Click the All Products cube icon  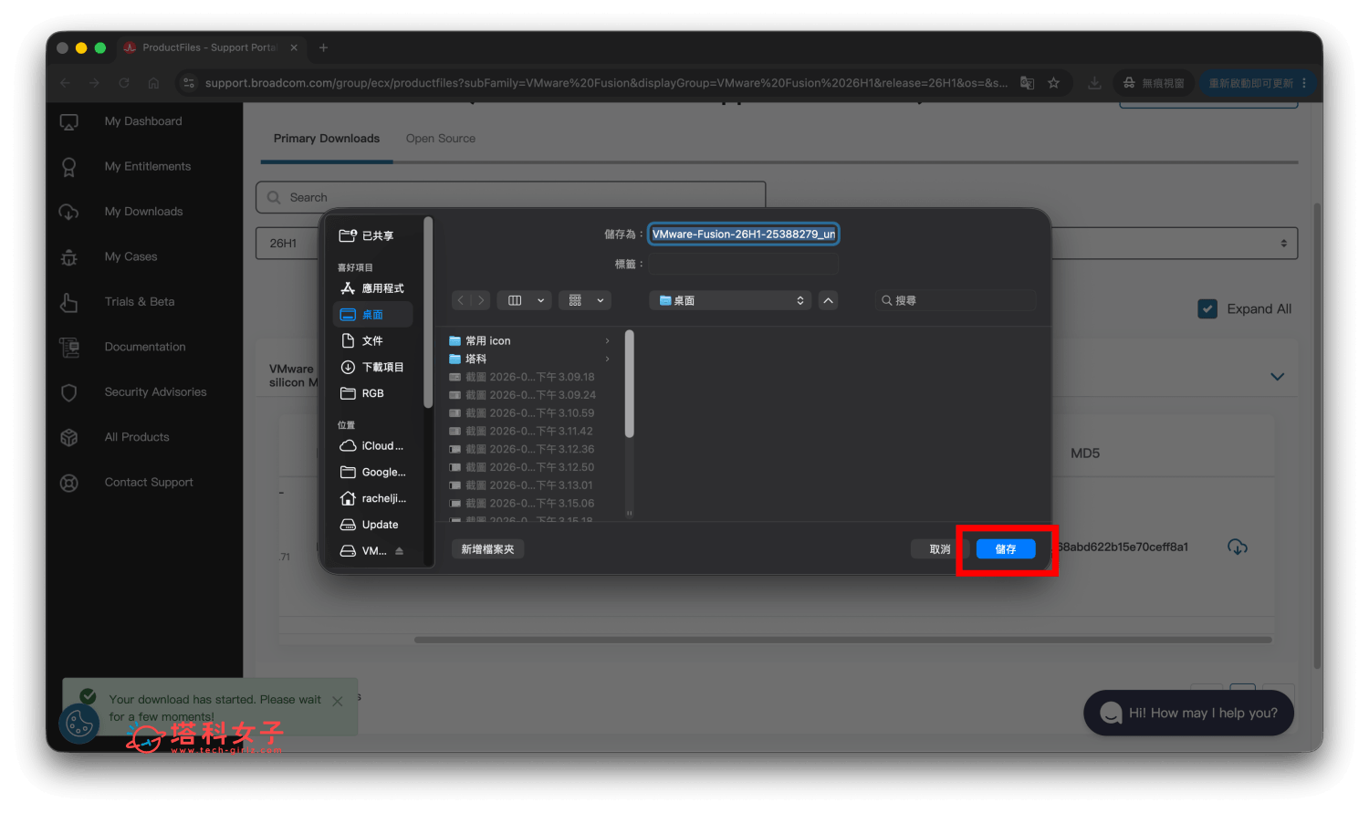[x=69, y=438]
